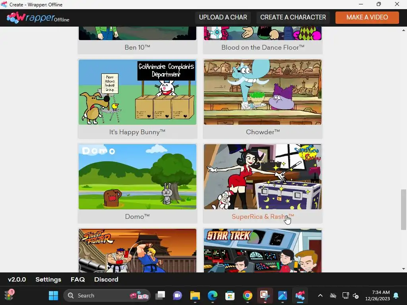
Task: Open the Windows Start menu
Action: [x=54, y=295]
